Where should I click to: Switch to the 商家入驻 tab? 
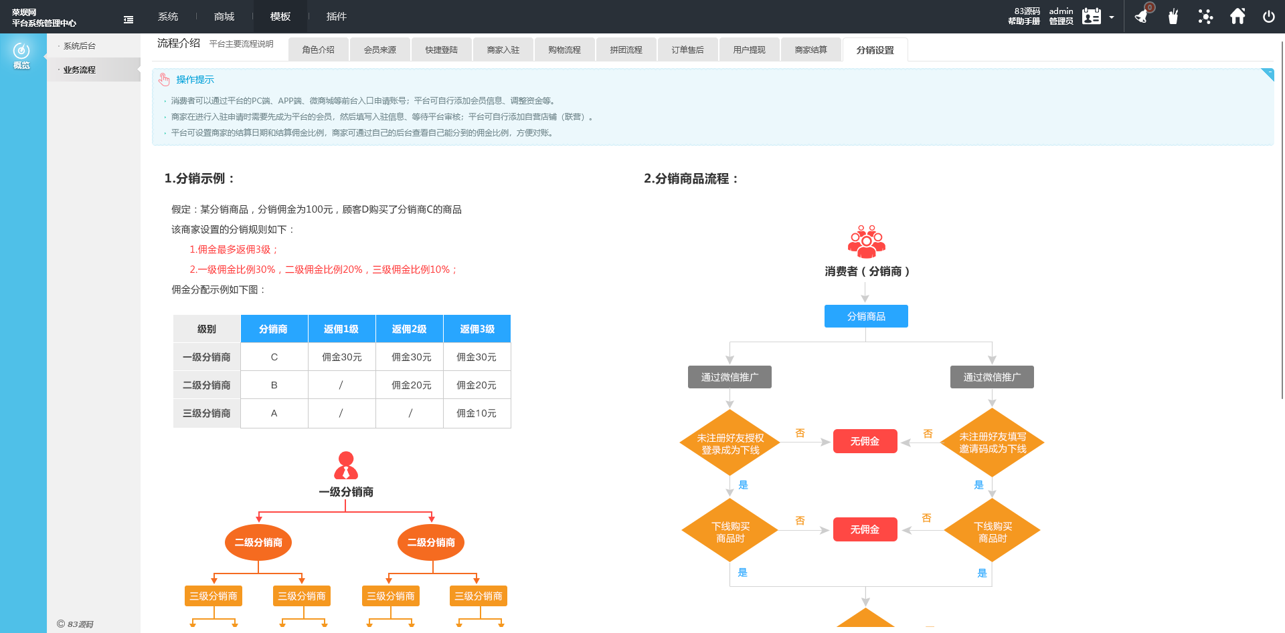tap(503, 49)
